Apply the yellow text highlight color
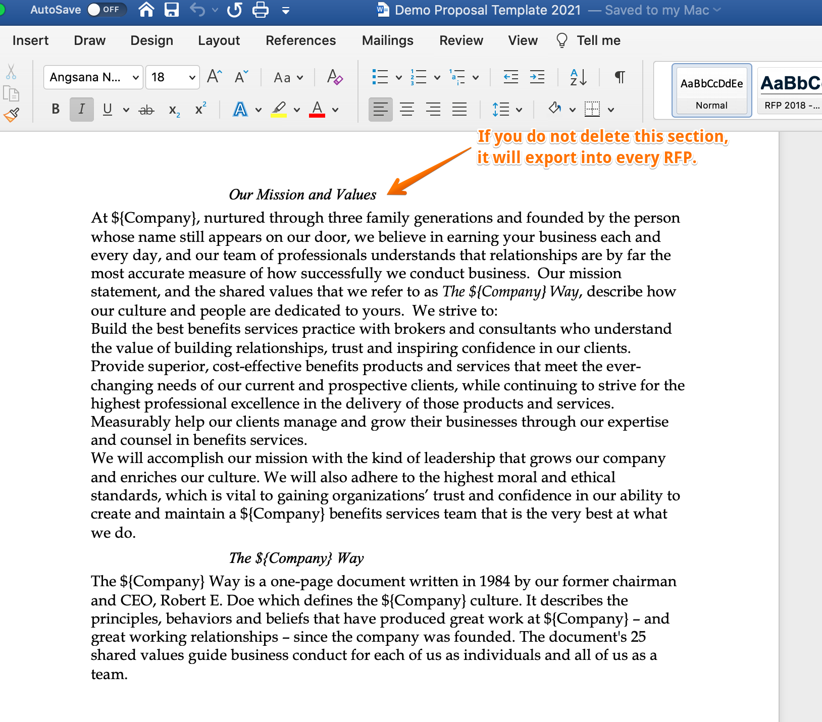822x722 pixels. [x=278, y=109]
